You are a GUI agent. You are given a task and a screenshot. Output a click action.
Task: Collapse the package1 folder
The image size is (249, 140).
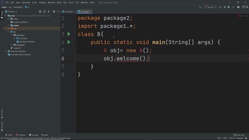coord(11,35)
